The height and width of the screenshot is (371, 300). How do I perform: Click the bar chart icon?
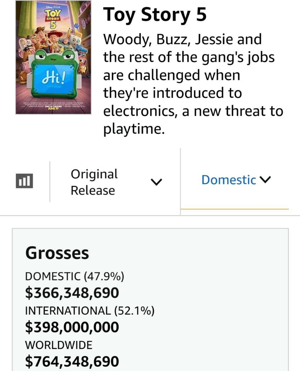[x=24, y=181]
